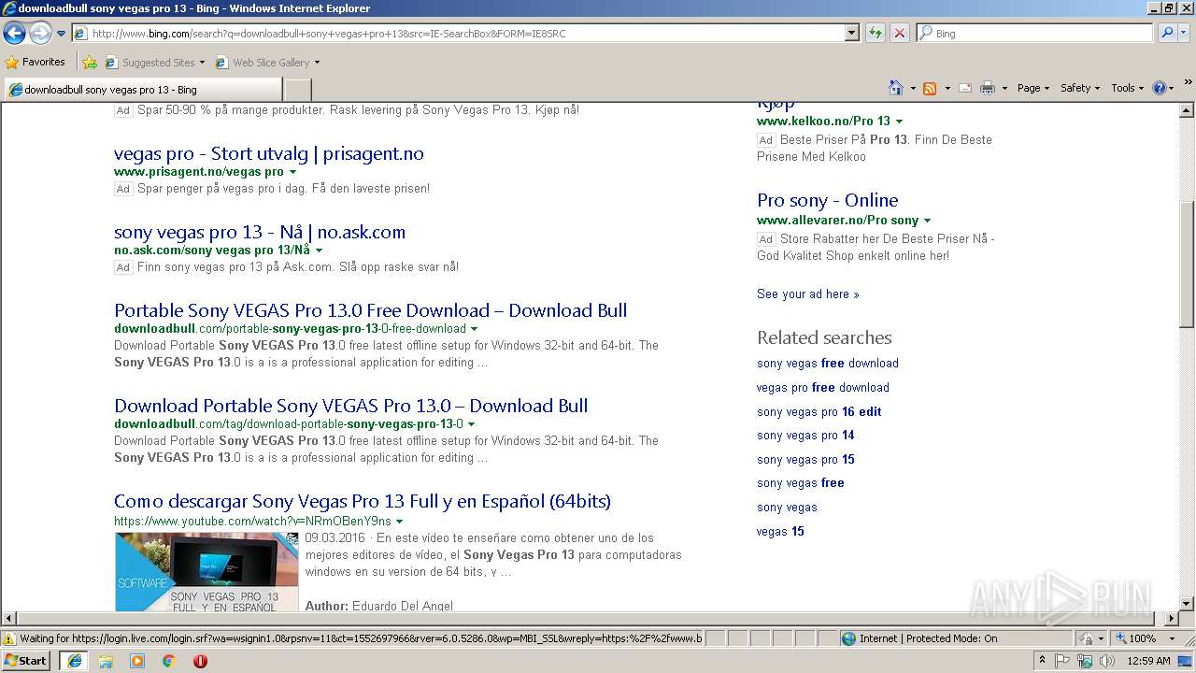Click the magnifier search button

pos(1166,33)
